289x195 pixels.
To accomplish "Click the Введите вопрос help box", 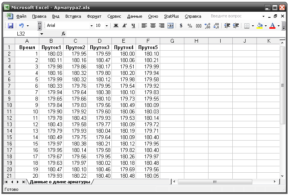I will click(236, 16).
